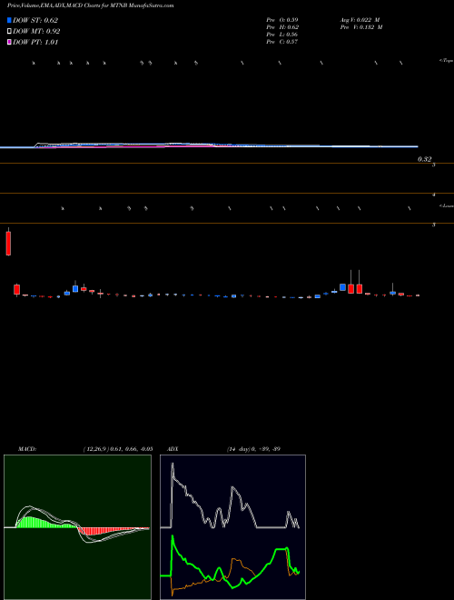Click the axis label 3 on the bottom orange line
Viewport: 454px width, 600px height.
coord(434,225)
